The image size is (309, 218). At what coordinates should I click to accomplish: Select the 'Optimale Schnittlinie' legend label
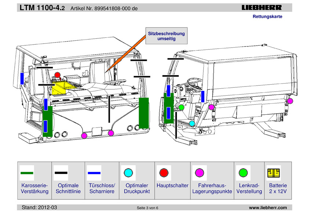68,188
